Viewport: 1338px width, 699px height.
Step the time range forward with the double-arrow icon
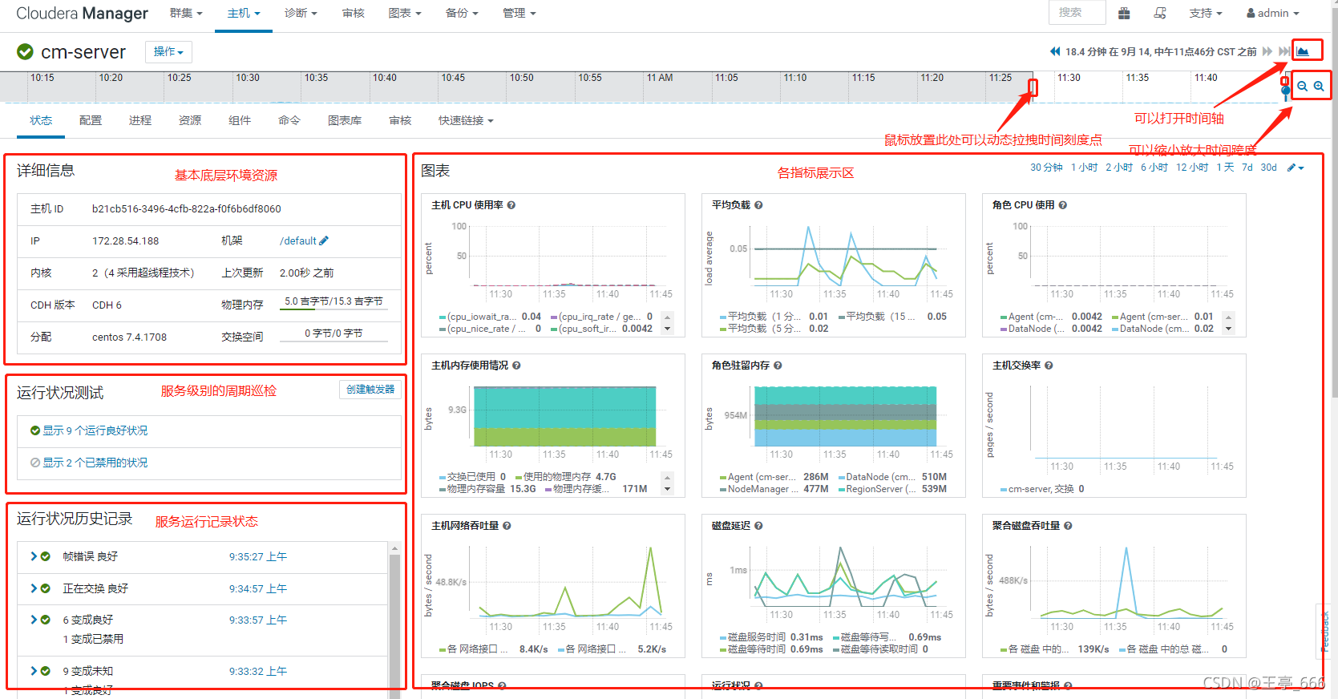pos(1267,51)
